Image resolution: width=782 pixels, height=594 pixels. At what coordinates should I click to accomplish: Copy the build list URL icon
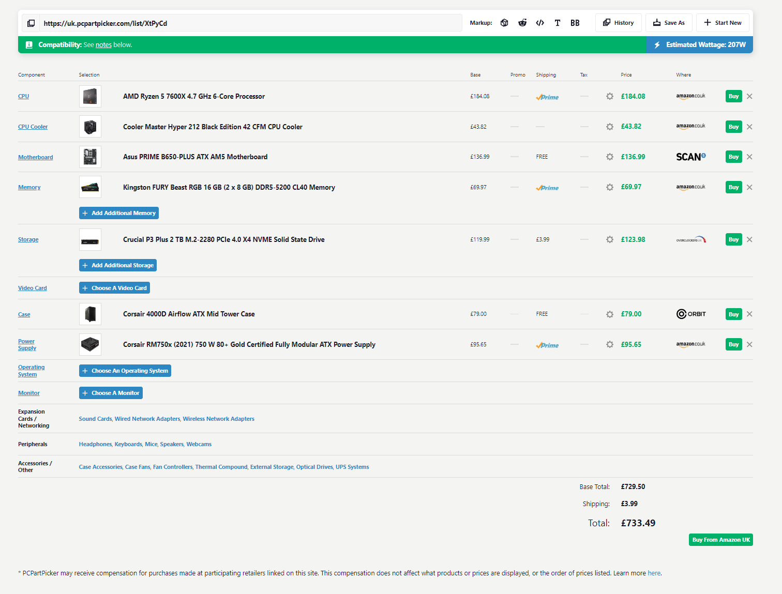(x=31, y=23)
